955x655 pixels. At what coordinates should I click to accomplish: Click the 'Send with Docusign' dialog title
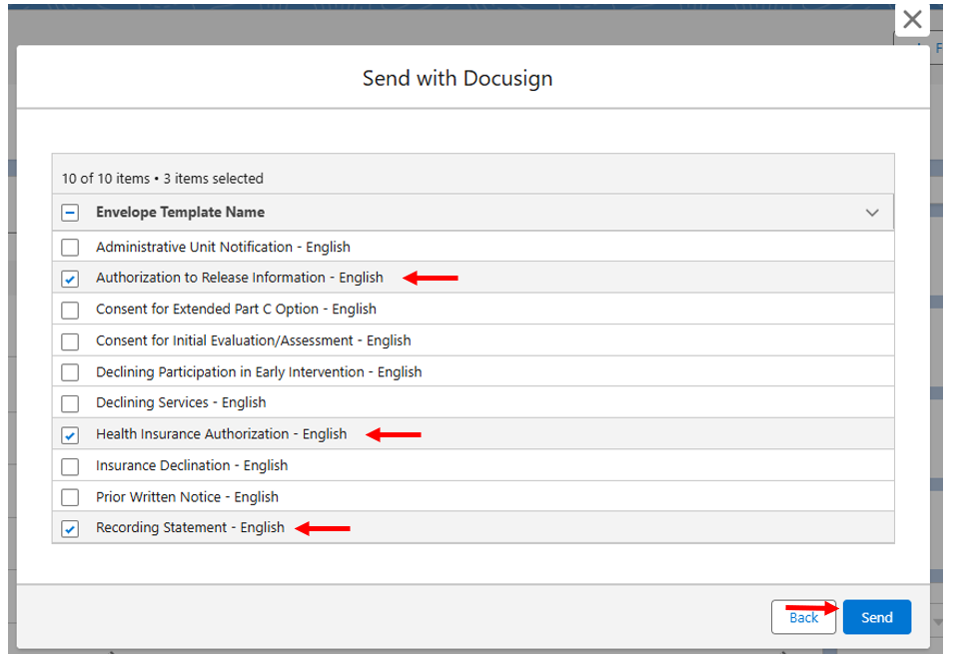point(458,79)
